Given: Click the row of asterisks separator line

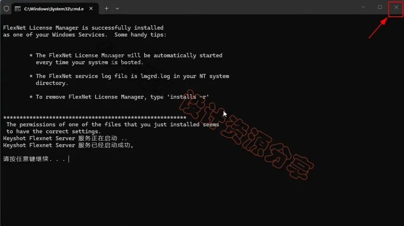Looking at the screenshot, I should click(x=95, y=118).
